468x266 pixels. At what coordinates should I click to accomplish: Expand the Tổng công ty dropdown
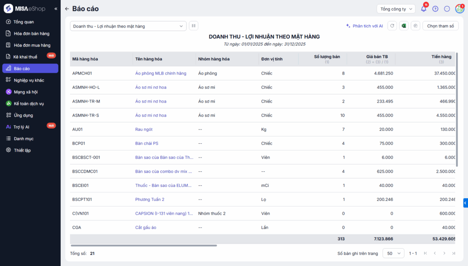[x=396, y=9]
